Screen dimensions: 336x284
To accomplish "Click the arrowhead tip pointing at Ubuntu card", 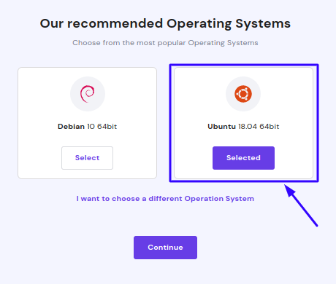I will [x=285, y=185].
